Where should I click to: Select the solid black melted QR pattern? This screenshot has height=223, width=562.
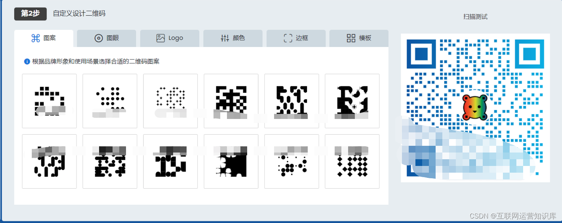pos(231,161)
